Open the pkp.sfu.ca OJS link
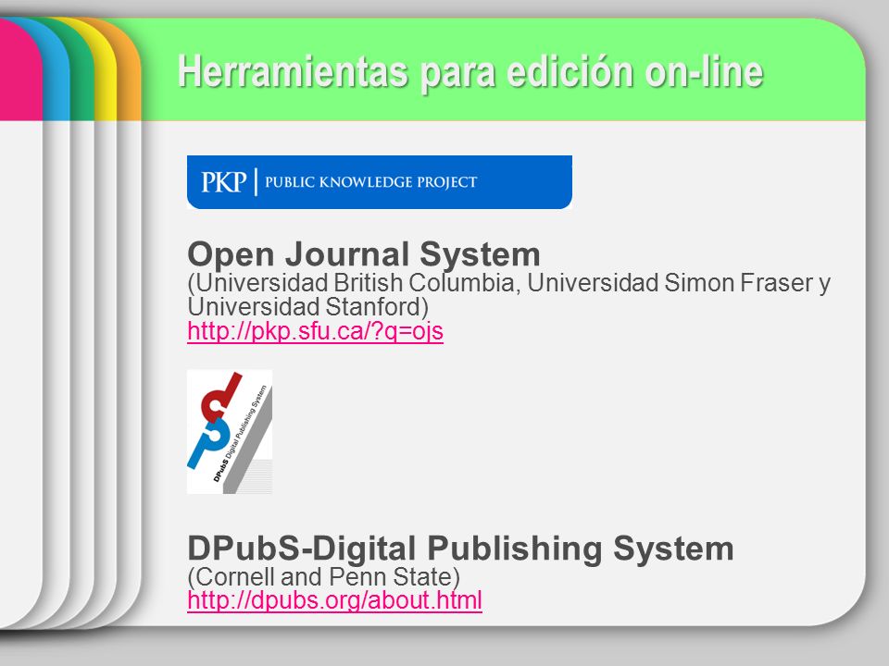 click(x=315, y=331)
